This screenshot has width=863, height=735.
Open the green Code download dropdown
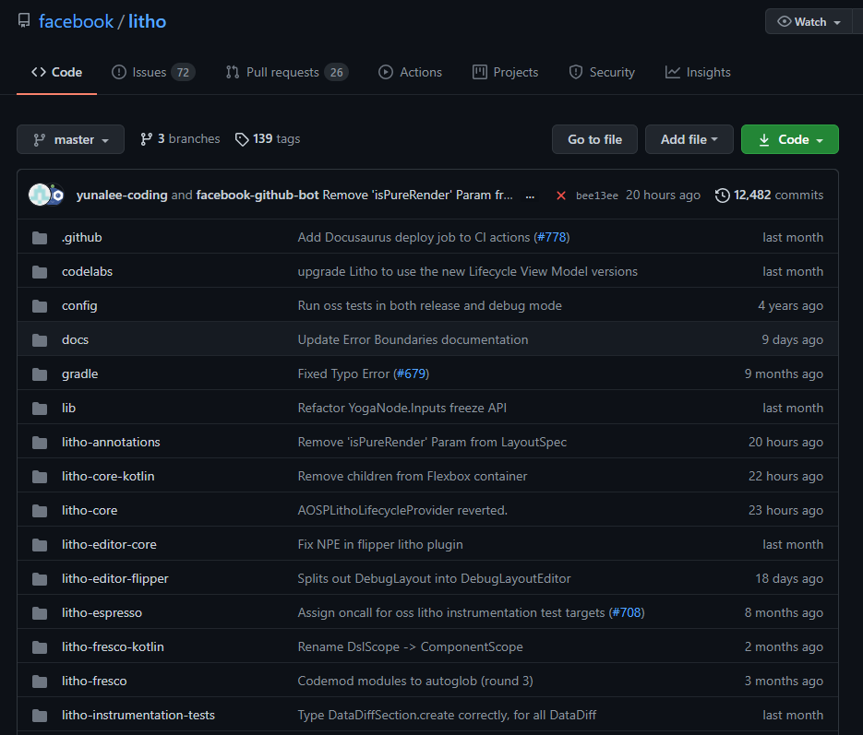790,139
